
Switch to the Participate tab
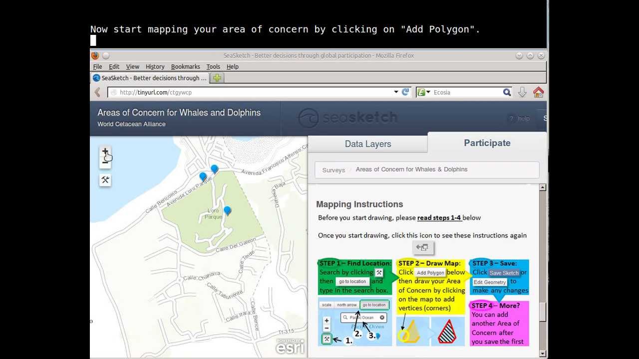tap(487, 143)
